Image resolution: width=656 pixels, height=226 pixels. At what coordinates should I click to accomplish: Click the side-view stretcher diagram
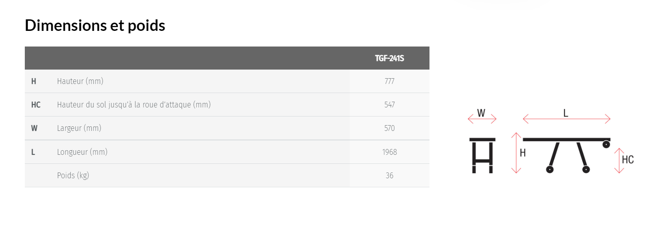pos(567,155)
